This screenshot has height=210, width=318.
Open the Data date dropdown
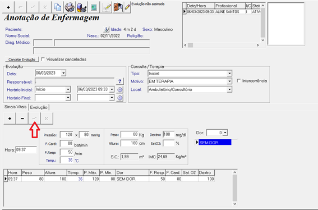click(63, 73)
